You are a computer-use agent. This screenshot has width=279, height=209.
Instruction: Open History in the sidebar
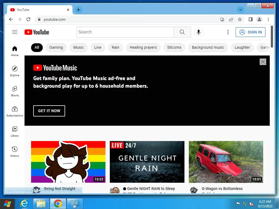pos(15,151)
